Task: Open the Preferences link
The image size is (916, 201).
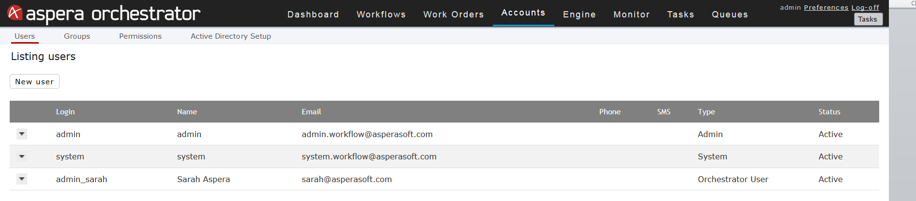Action: [826, 7]
